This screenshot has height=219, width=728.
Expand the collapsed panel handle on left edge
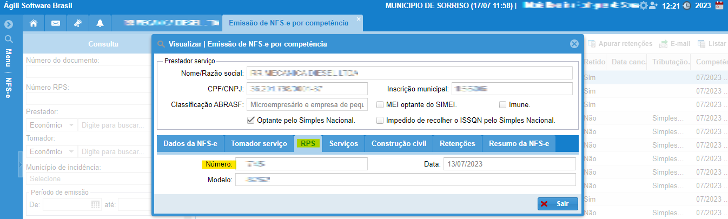(x=21, y=164)
